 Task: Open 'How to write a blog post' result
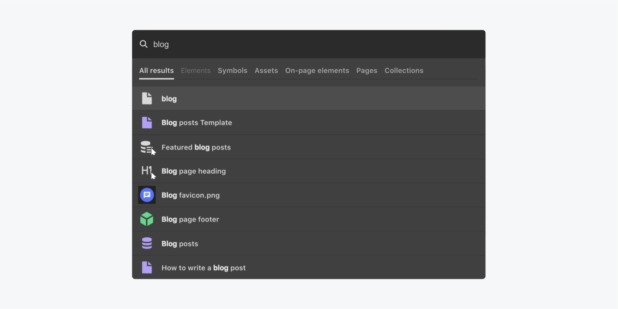[x=309, y=267]
